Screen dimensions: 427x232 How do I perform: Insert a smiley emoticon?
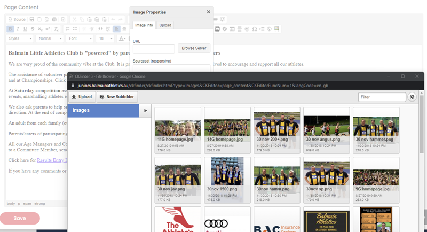click(x=247, y=29)
